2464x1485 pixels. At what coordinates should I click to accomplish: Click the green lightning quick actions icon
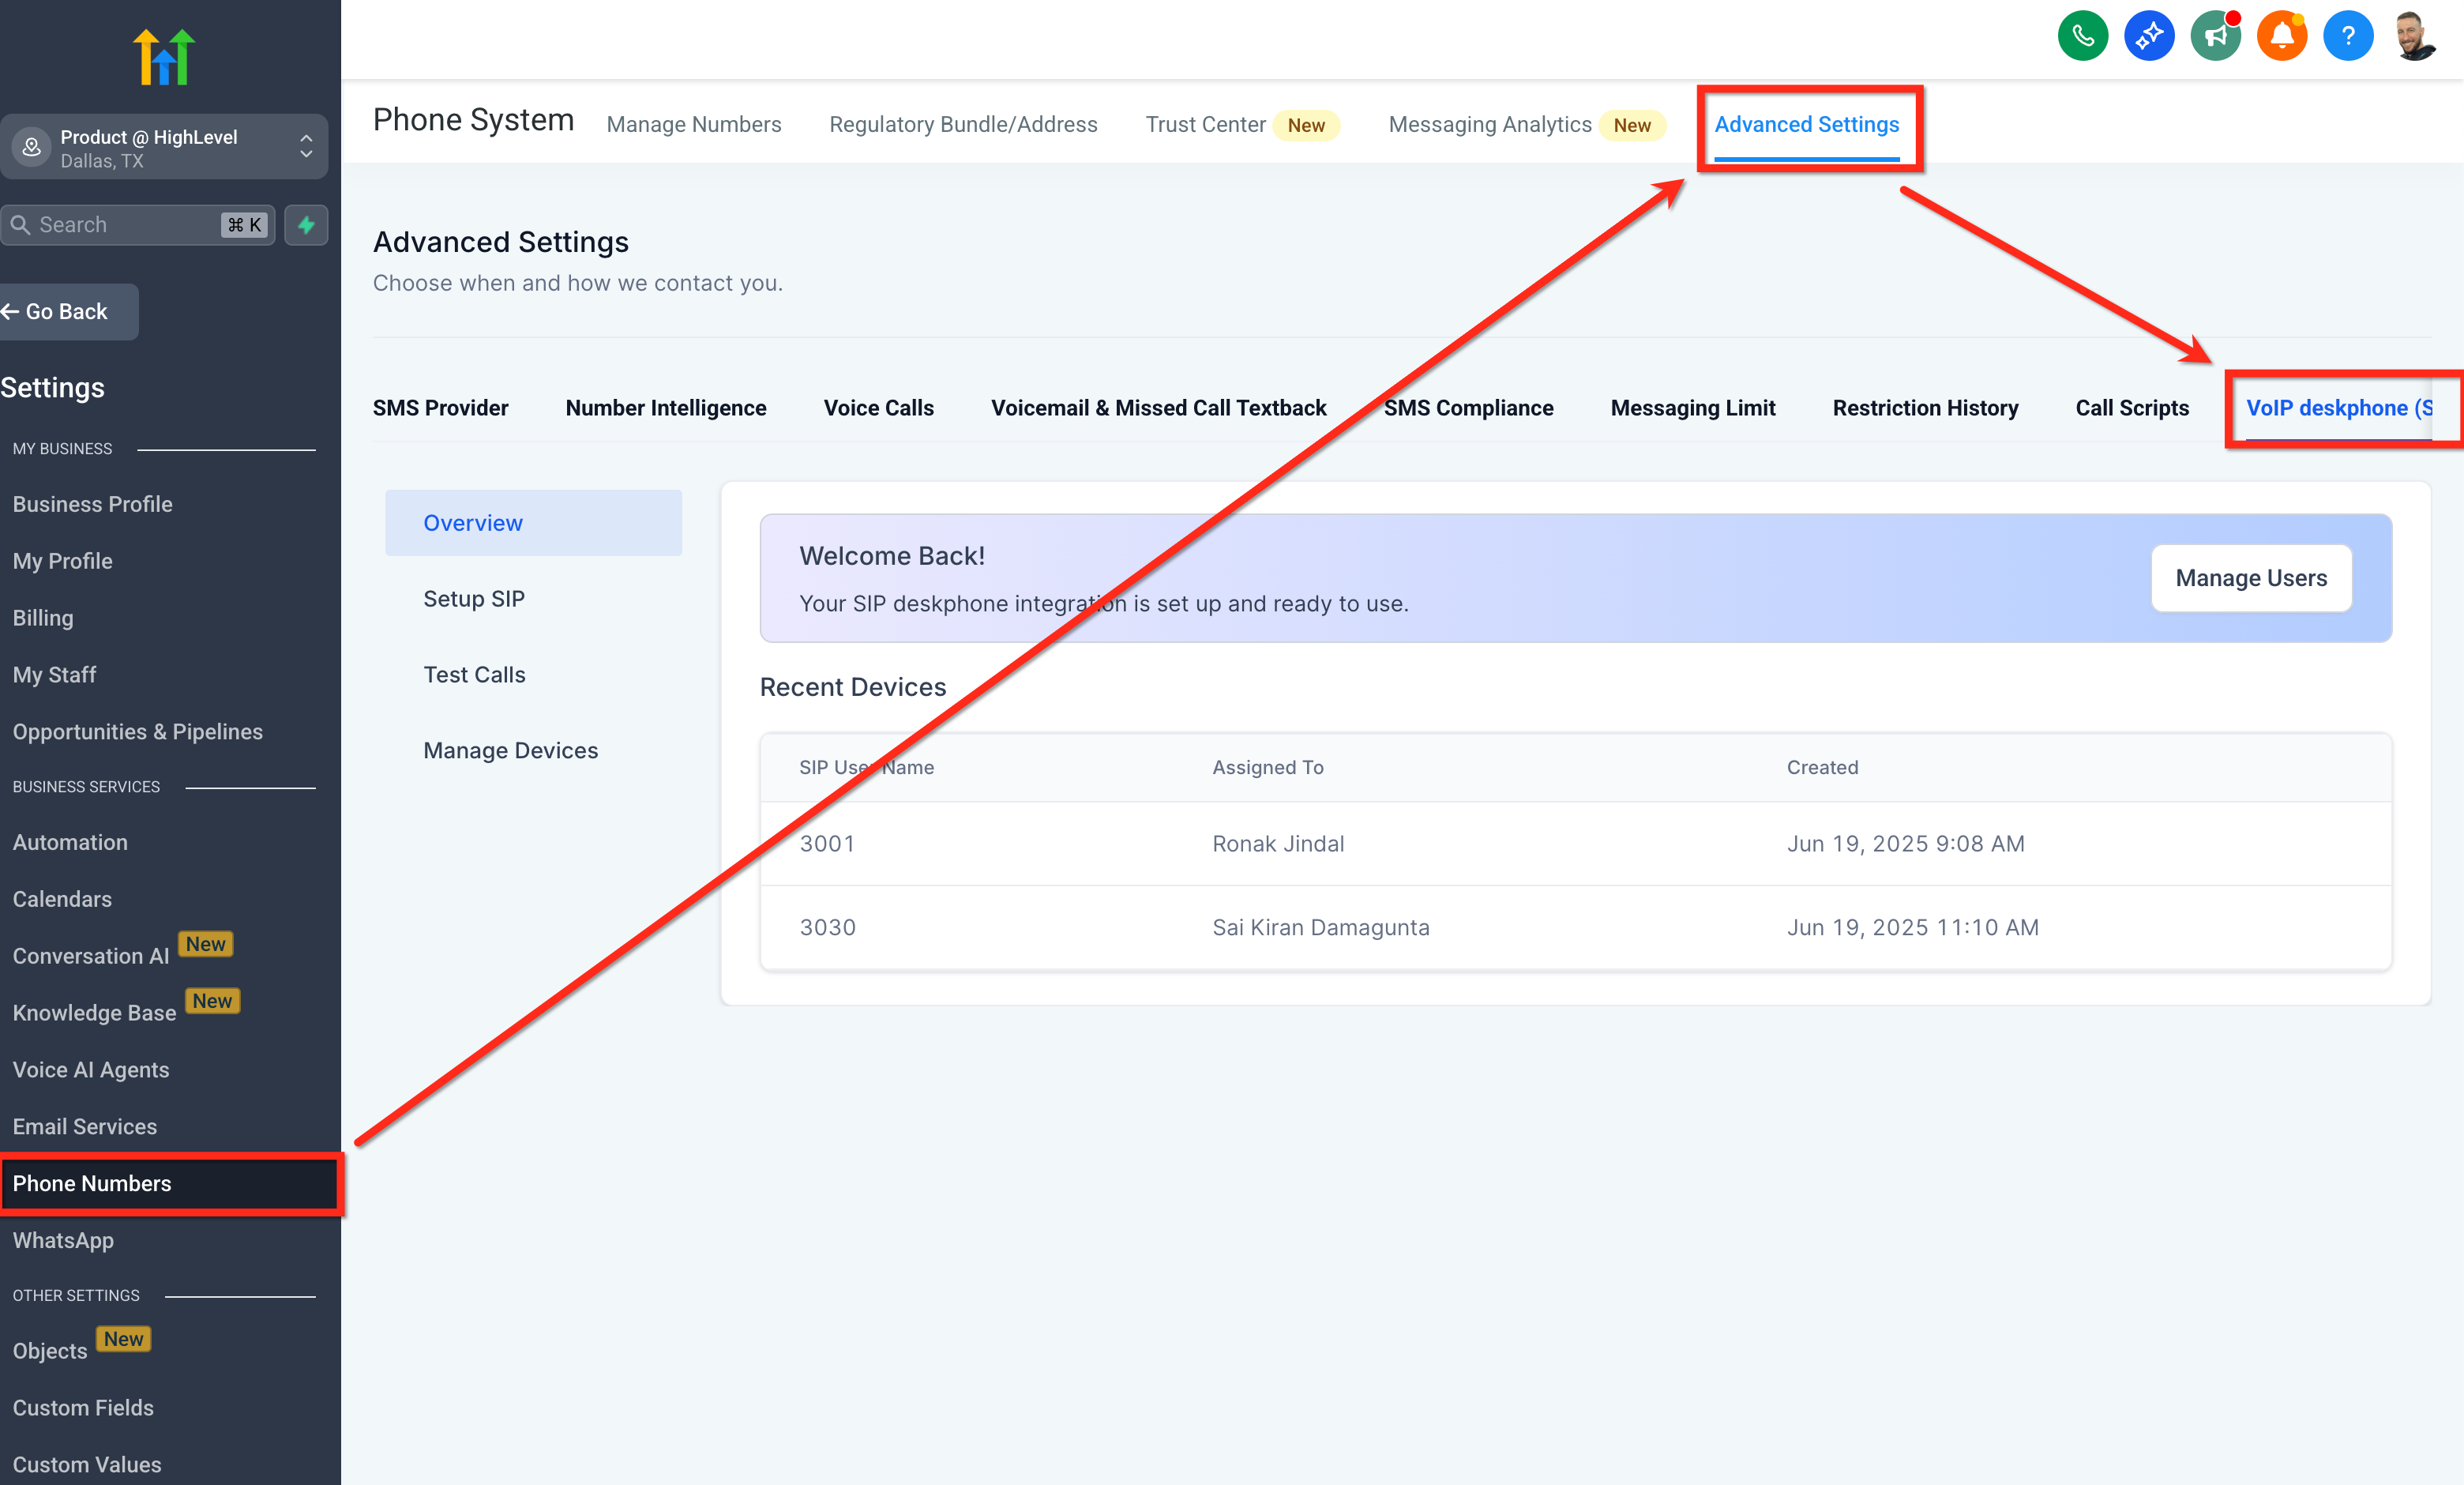pos(306,225)
